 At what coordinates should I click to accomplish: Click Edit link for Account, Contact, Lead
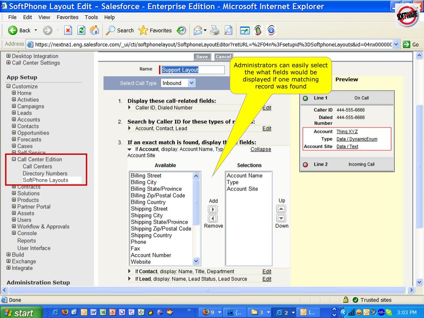click(x=267, y=128)
